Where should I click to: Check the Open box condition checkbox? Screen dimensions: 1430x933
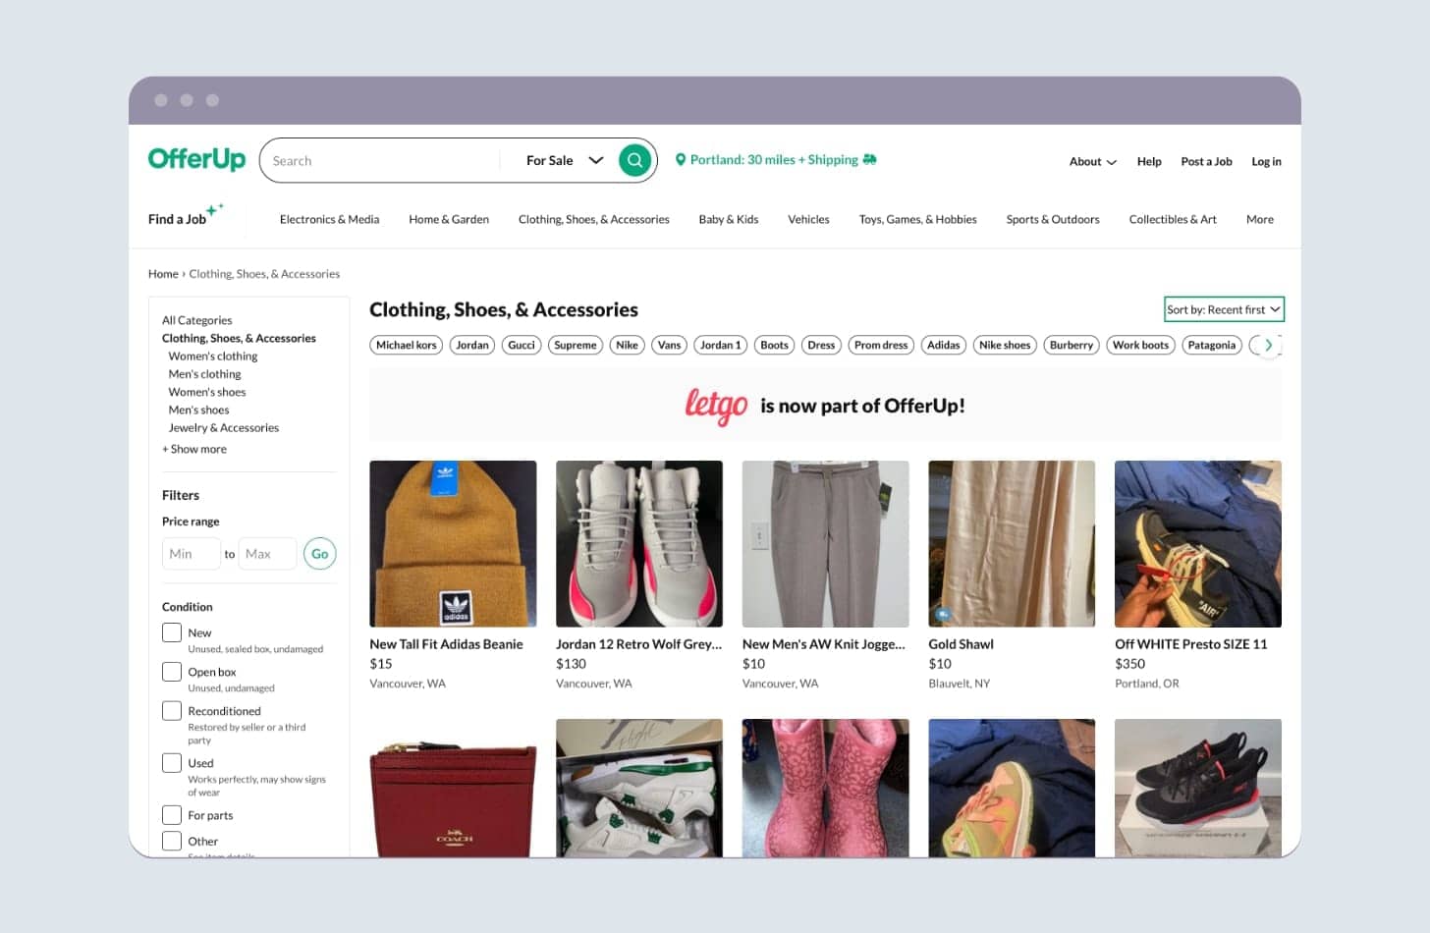(172, 672)
